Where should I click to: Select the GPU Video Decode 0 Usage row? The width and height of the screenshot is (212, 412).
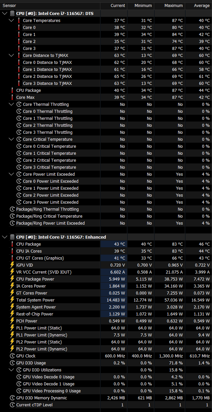coord(106,377)
